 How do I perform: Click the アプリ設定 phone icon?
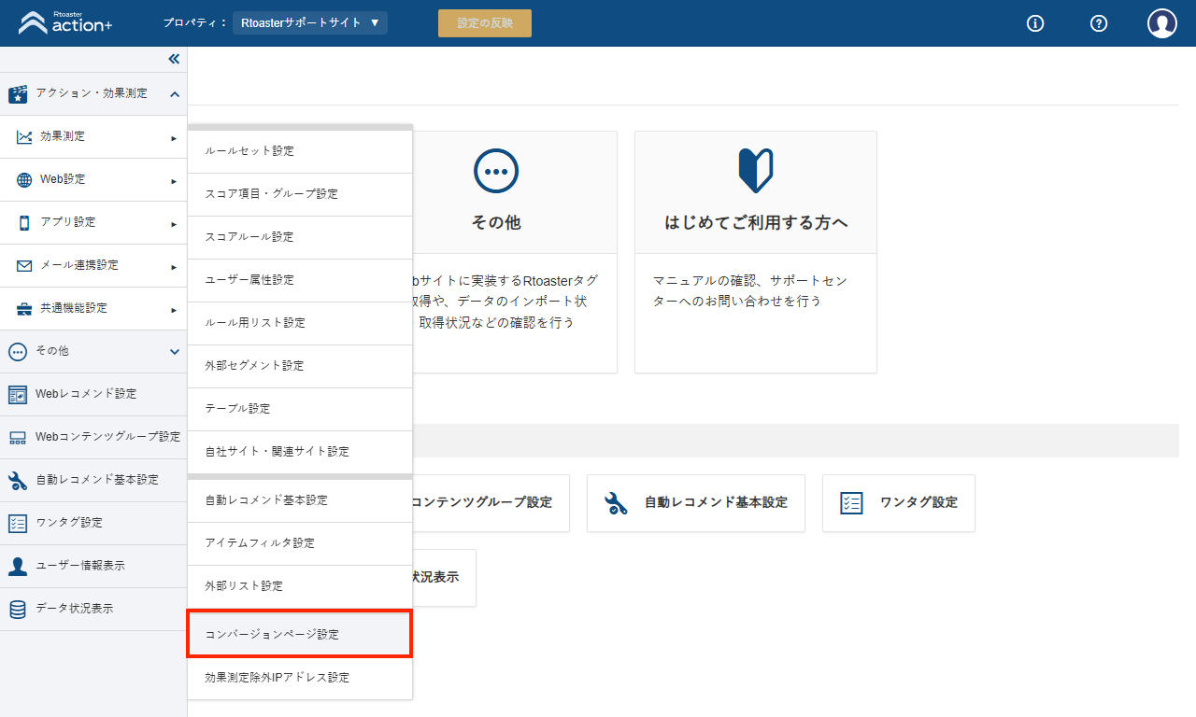(24, 223)
